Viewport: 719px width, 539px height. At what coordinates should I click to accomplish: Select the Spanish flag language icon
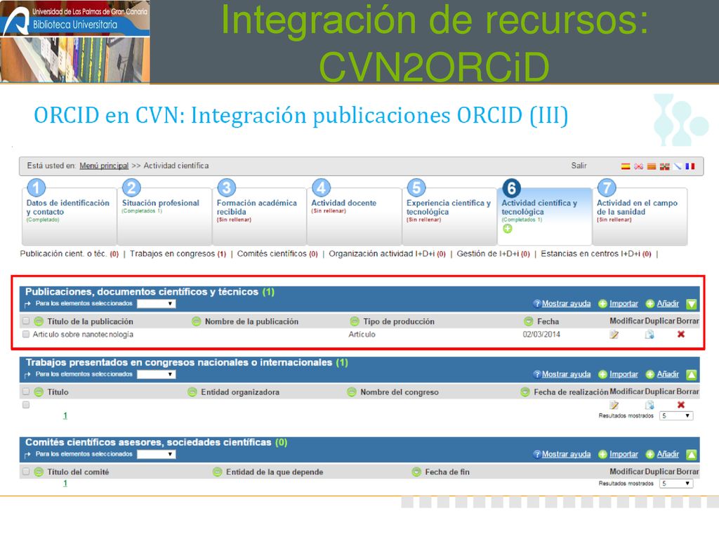(x=626, y=166)
